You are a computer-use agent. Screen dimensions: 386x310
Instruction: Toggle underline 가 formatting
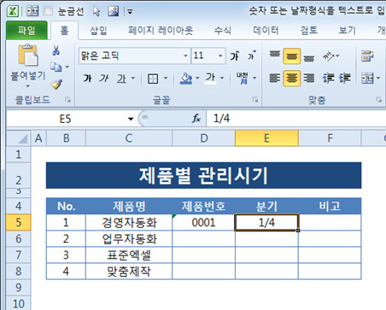click(x=122, y=79)
